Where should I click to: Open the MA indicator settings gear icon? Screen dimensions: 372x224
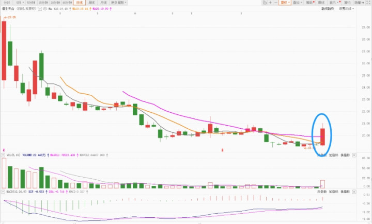tap(45, 9)
